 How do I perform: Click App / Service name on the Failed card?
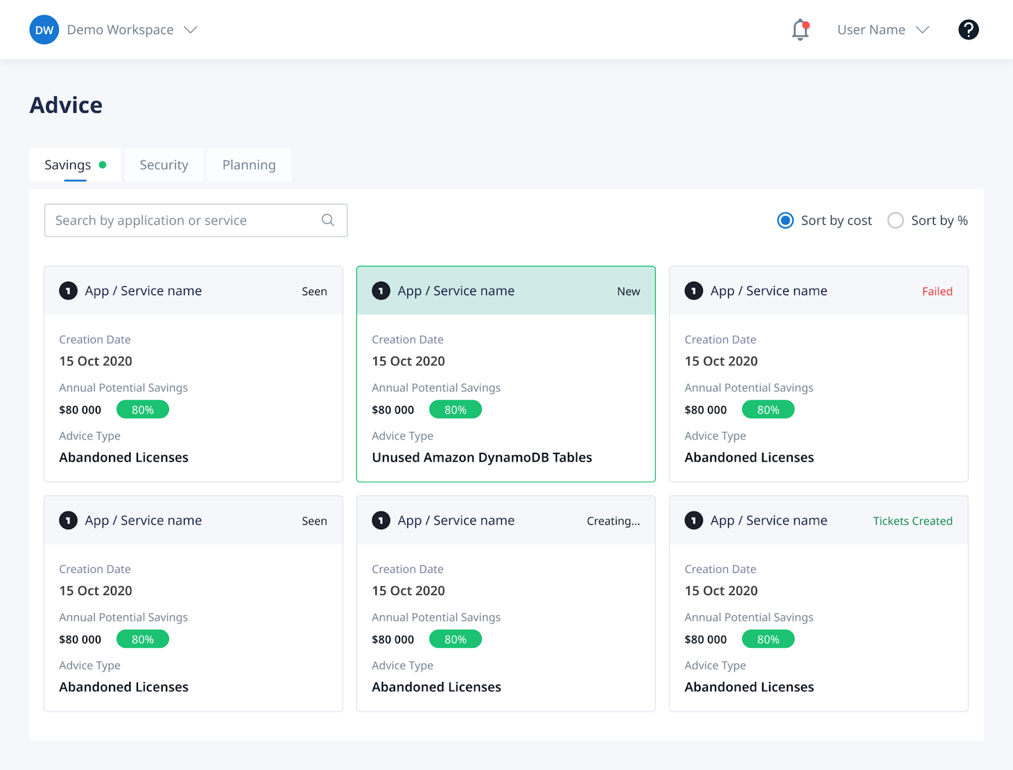tap(769, 291)
